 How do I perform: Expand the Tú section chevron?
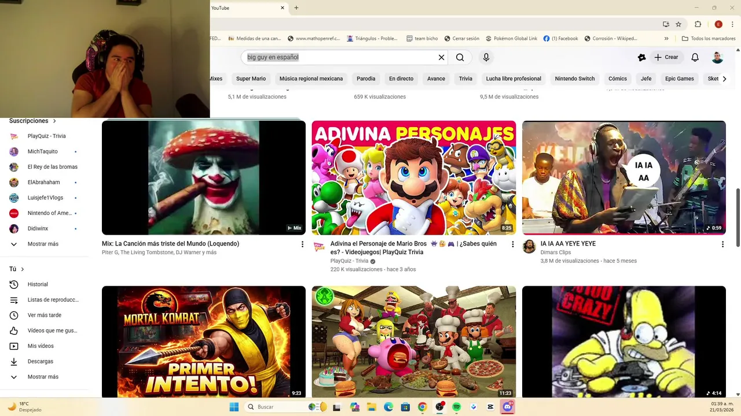tap(23, 269)
